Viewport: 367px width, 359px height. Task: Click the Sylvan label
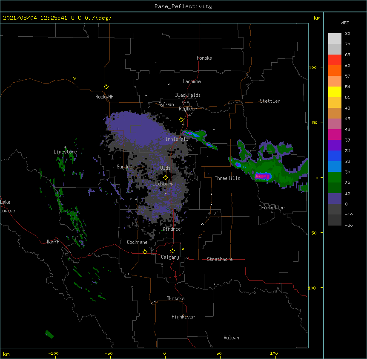point(166,104)
